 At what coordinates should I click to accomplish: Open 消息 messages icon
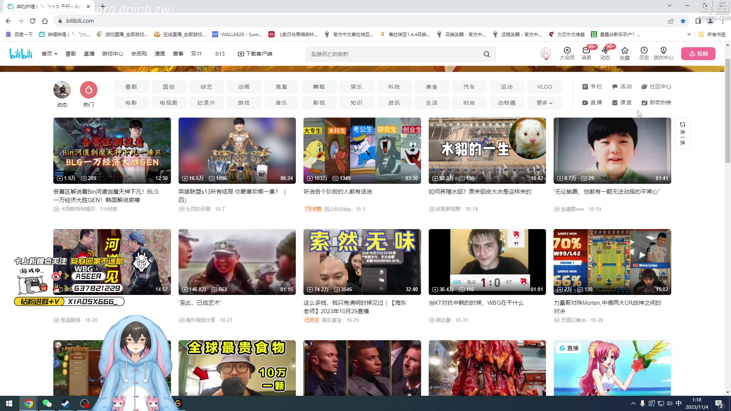(586, 53)
